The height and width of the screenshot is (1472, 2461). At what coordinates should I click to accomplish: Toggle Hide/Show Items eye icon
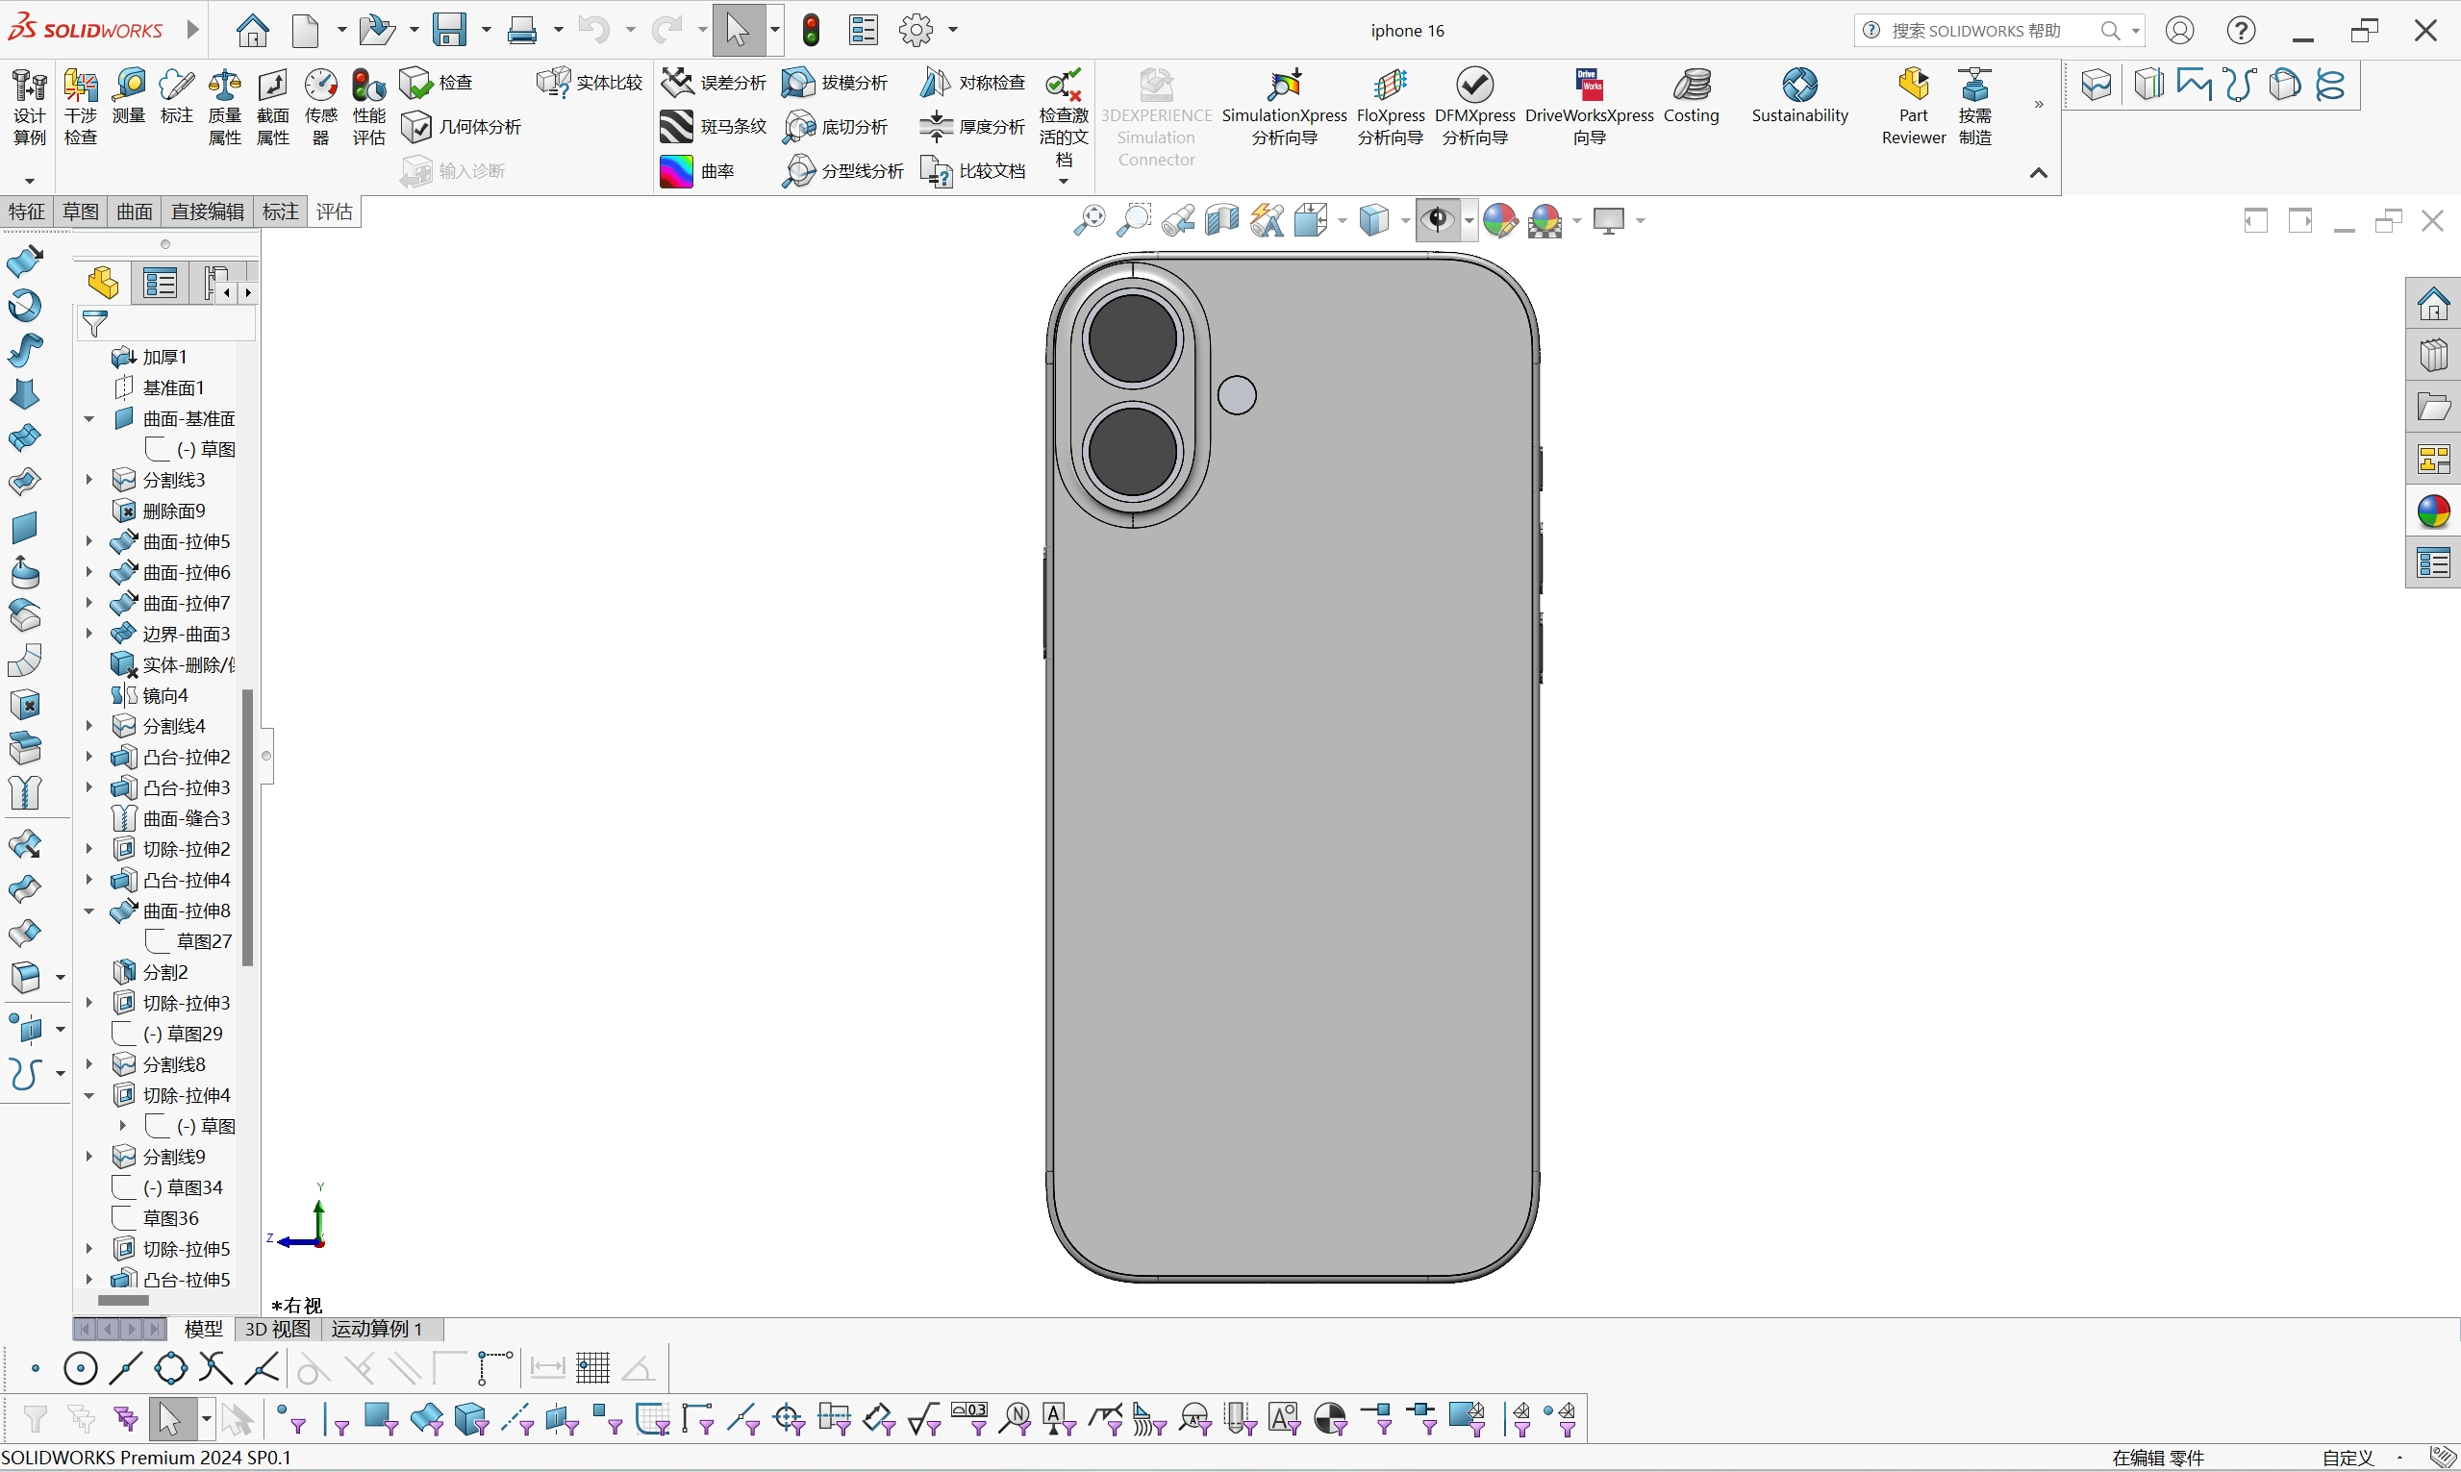[x=1439, y=220]
